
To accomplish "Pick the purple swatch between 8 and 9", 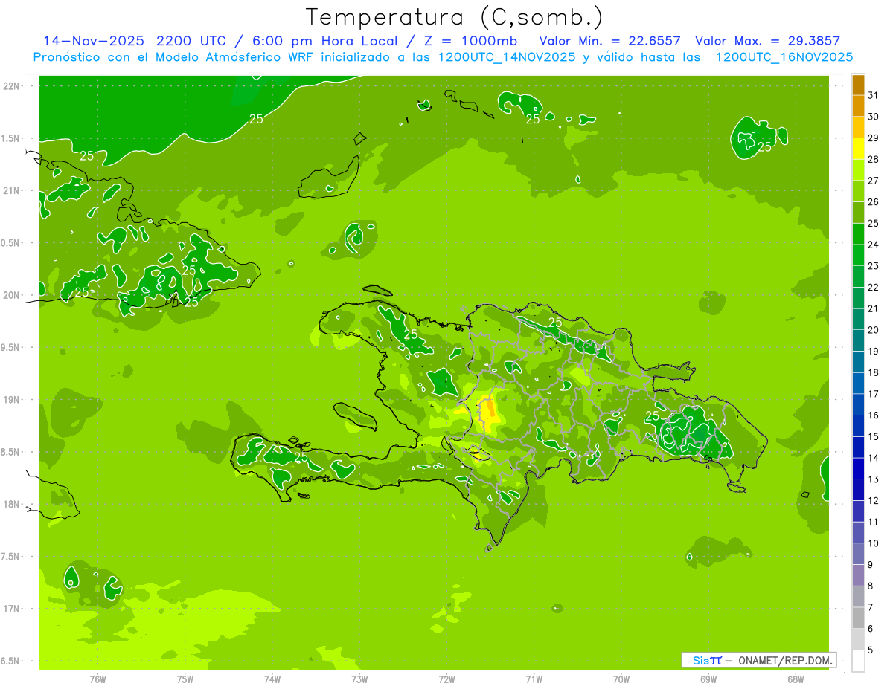I will (858, 575).
